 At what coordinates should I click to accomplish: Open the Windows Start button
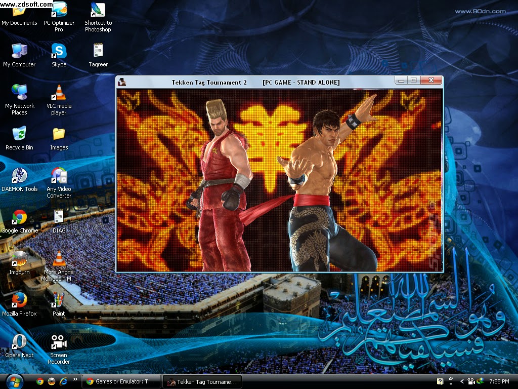coord(14,382)
